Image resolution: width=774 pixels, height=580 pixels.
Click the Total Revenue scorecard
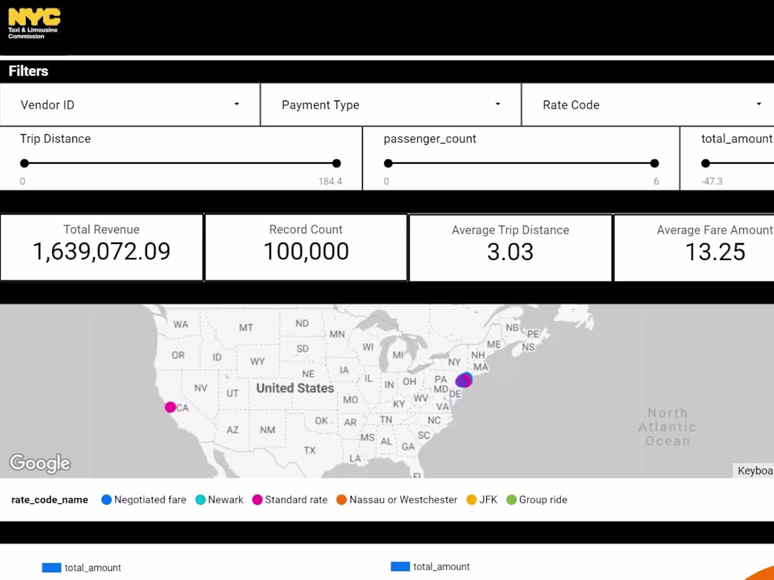click(x=101, y=247)
